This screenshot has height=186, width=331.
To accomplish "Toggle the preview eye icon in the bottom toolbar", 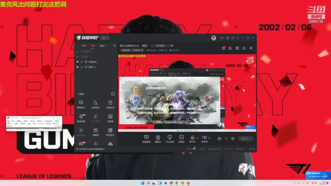I will point(226,138).
